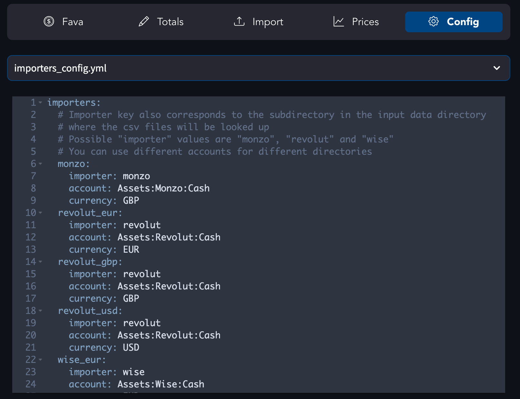Collapse the importers block at line 1
520x399 pixels.
click(x=40, y=102)
